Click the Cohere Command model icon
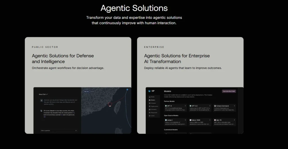Image resolution: width=288 pixels, height=149 pixels. (x=215, y=106)
